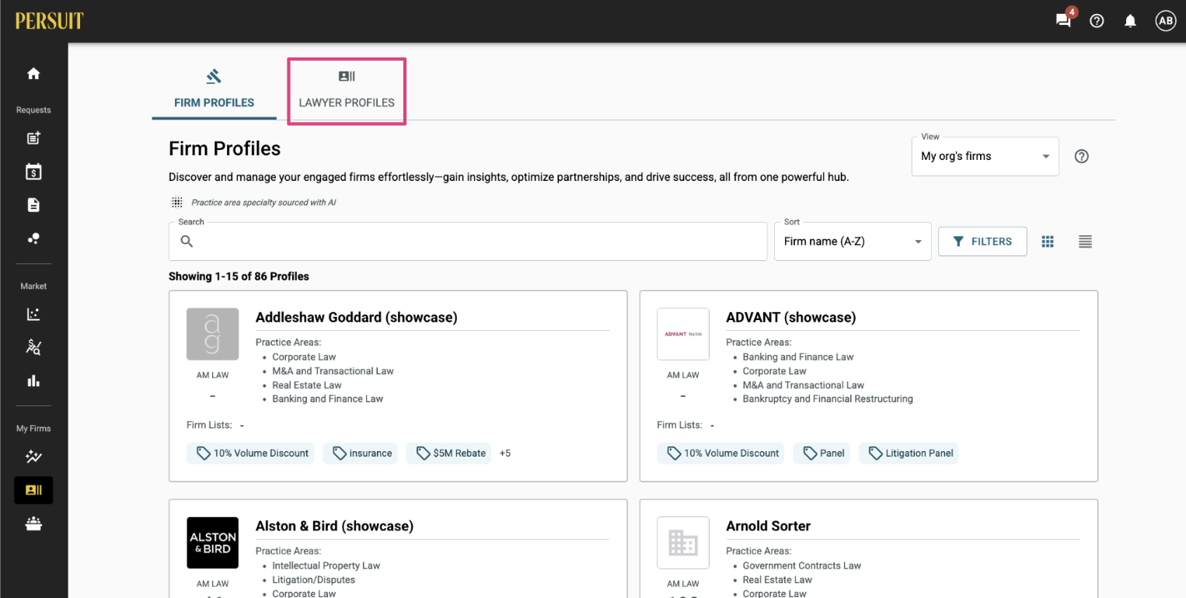Open the View dropdown showing My org's firms
The image size is (1186, 598).
[x=985, y=156]
